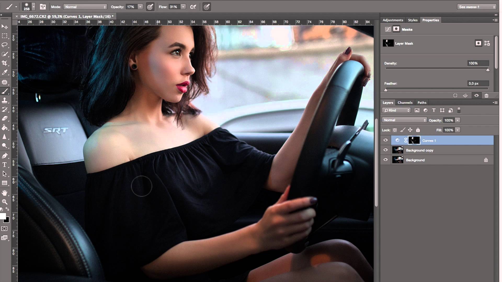Enable airbrush-style build-up
502x282 pixels.
pos(193,7)
